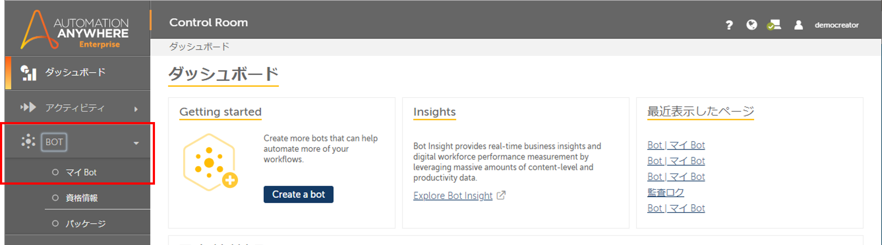This screenshot has width=882, height=245.
Task: Click the honeycomb create bot illustration
Action: tap(210, 162)
